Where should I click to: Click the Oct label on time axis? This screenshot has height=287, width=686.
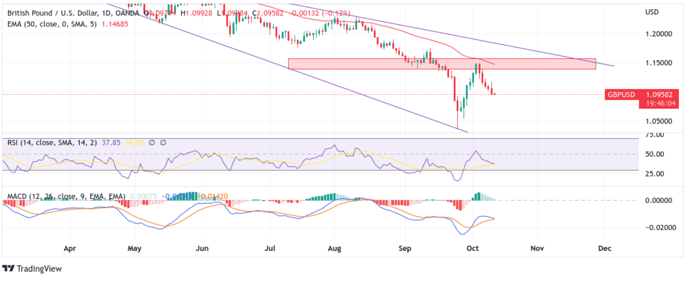point(473,248)
